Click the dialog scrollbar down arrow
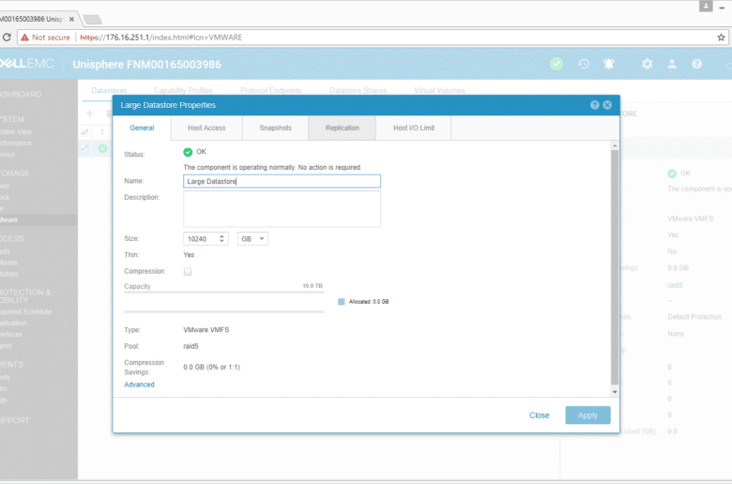Image resolution: width=732 pixels, height=484 pixels. (615, 392)
